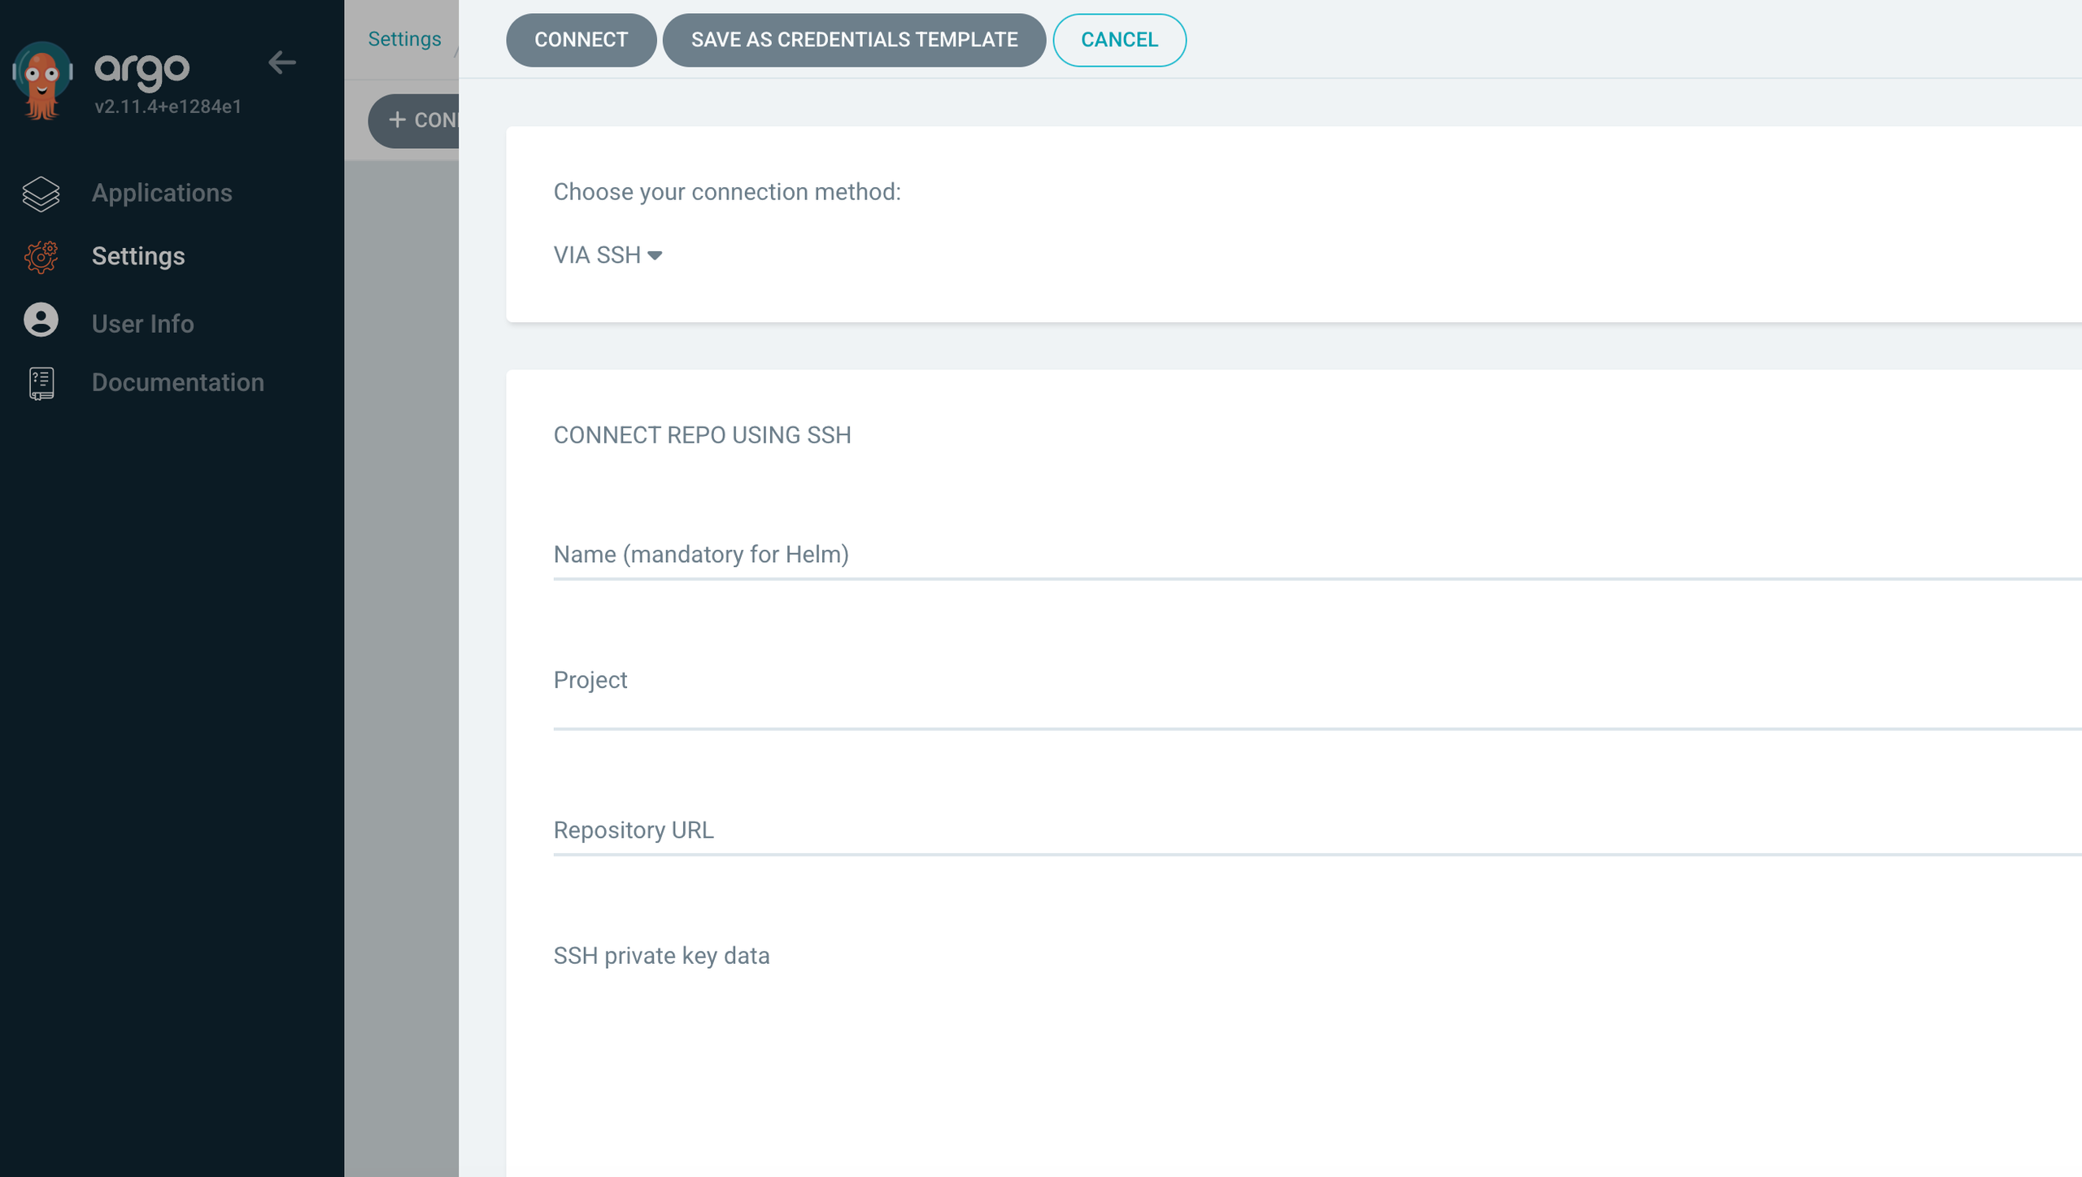The height and width of the screenshot is (1177, 2082).
Task: Click into the Repository URL field
Action: (1301, 831)
